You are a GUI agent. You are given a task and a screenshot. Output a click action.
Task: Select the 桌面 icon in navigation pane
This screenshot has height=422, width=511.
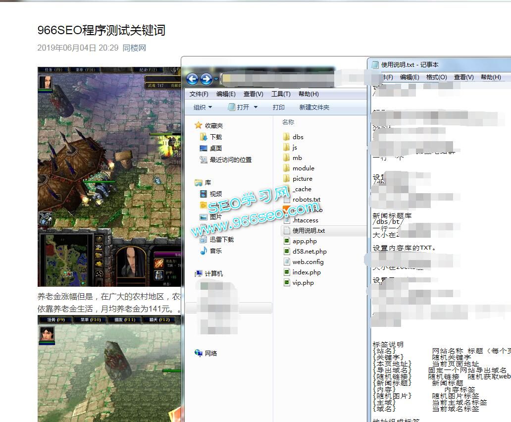(204, 148)
